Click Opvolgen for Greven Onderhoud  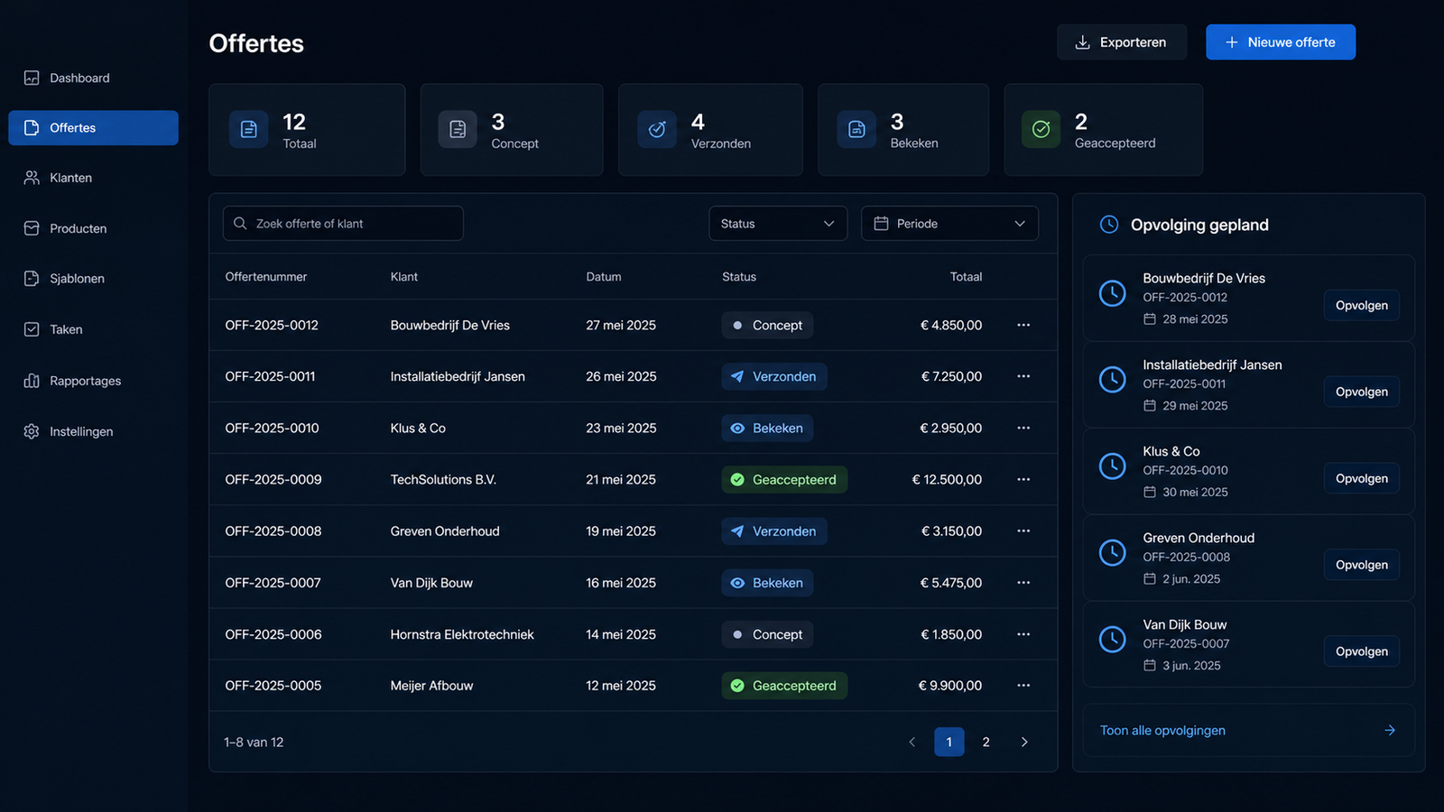pyautogui.click(x=1362, y=565)
